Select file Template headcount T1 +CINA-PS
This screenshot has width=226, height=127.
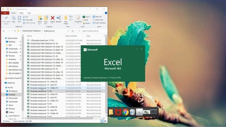[66, 81]
